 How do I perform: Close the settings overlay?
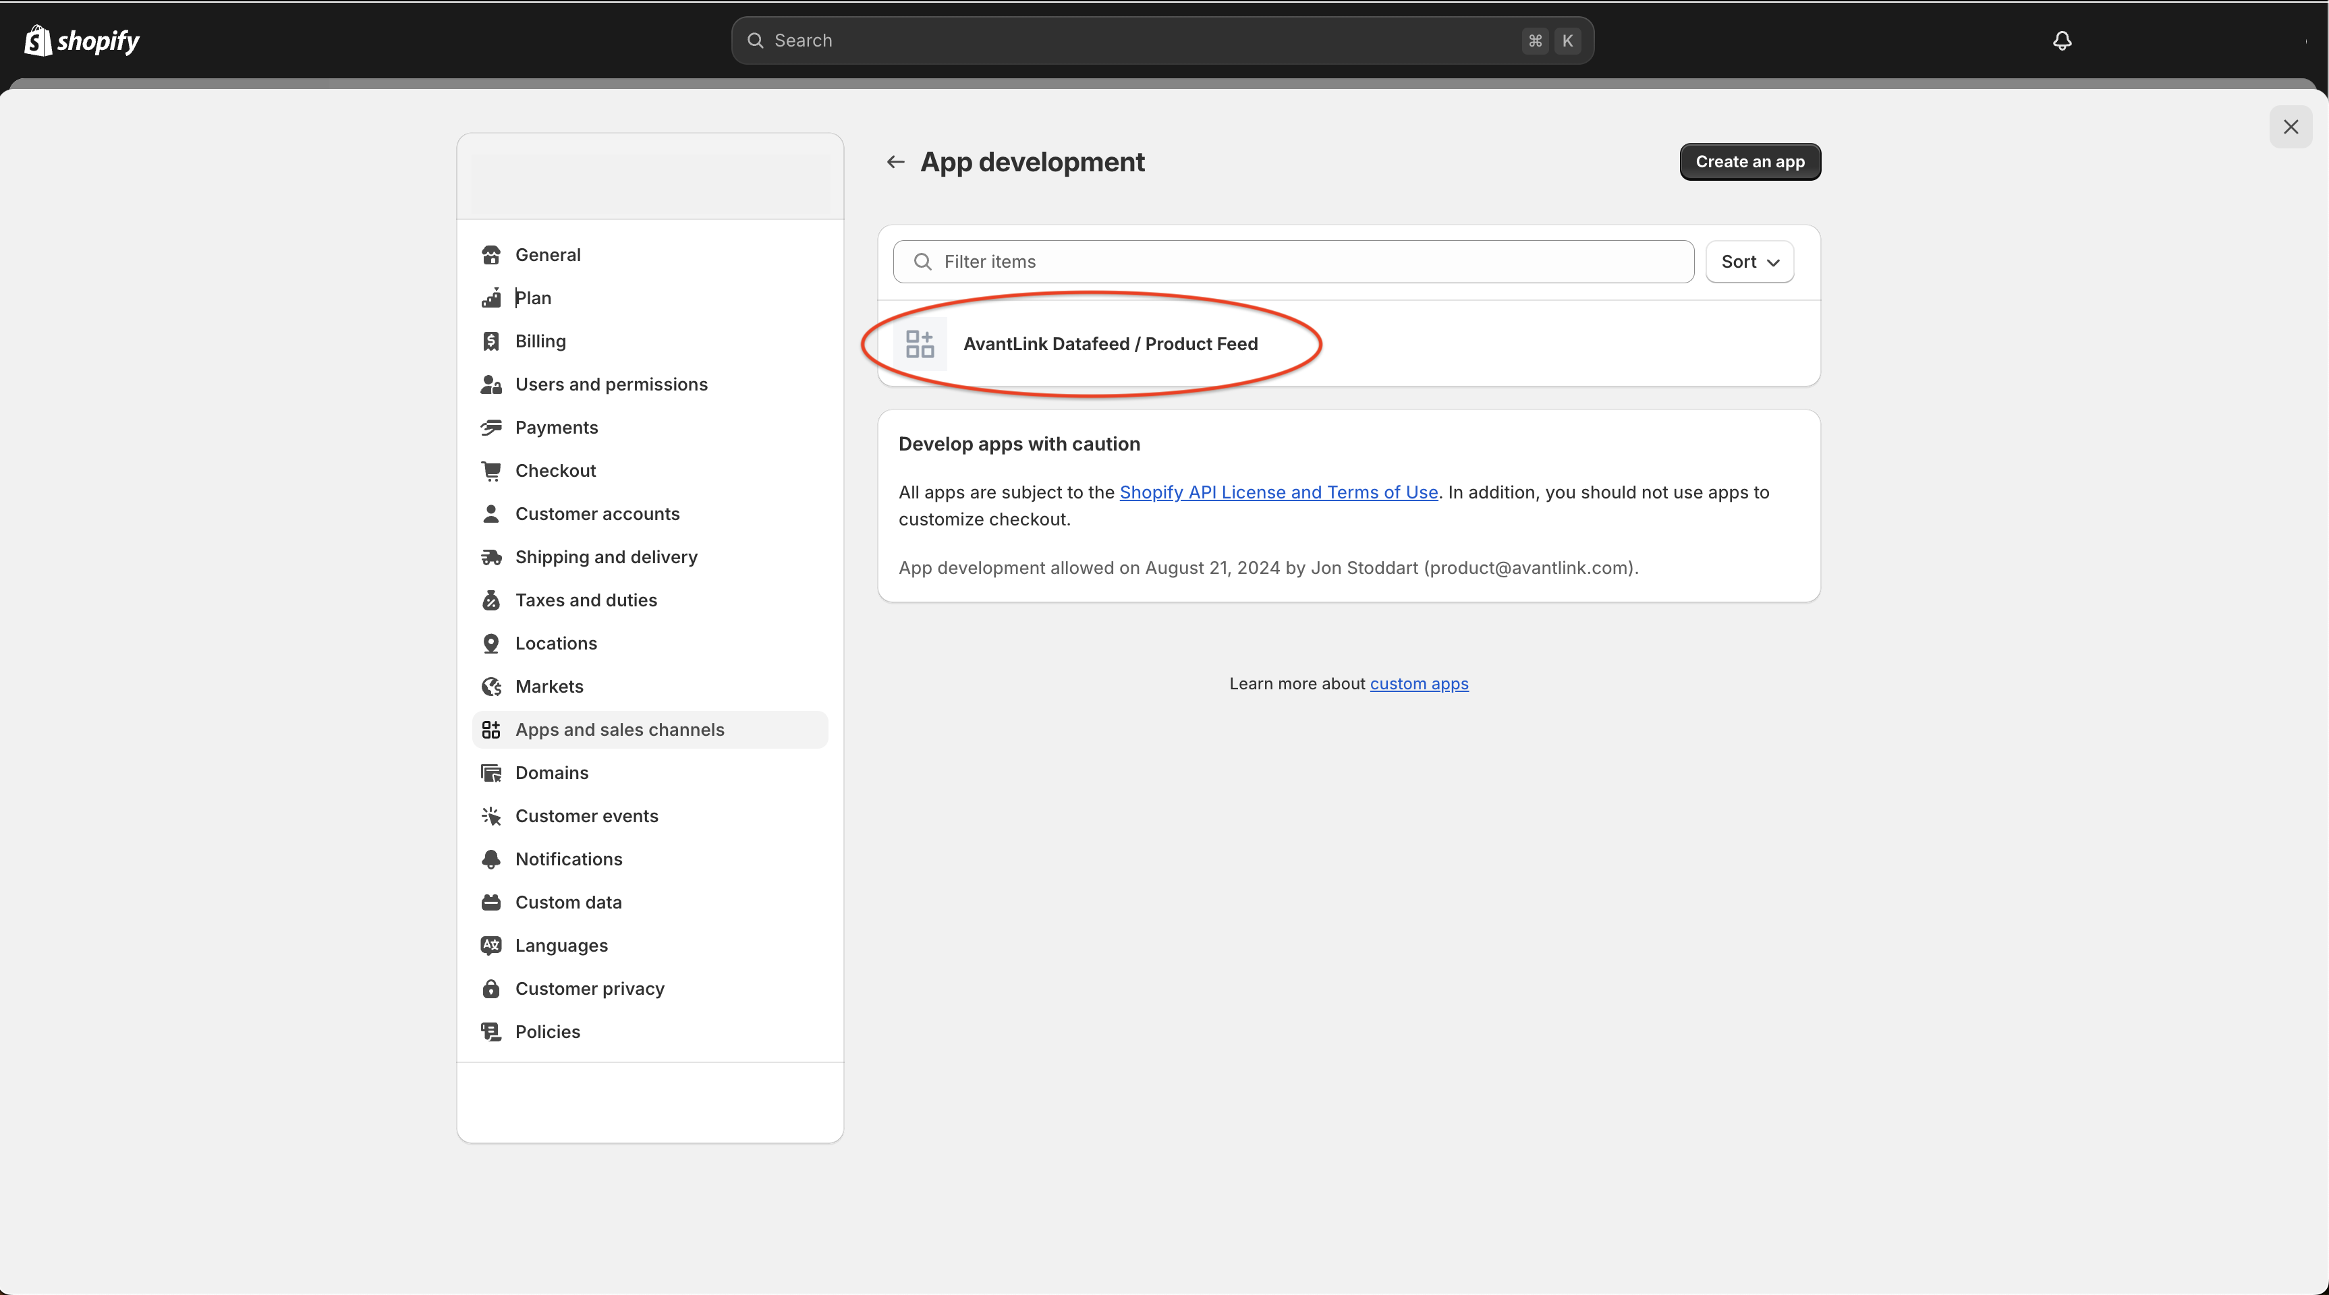tap(2290, 127)
